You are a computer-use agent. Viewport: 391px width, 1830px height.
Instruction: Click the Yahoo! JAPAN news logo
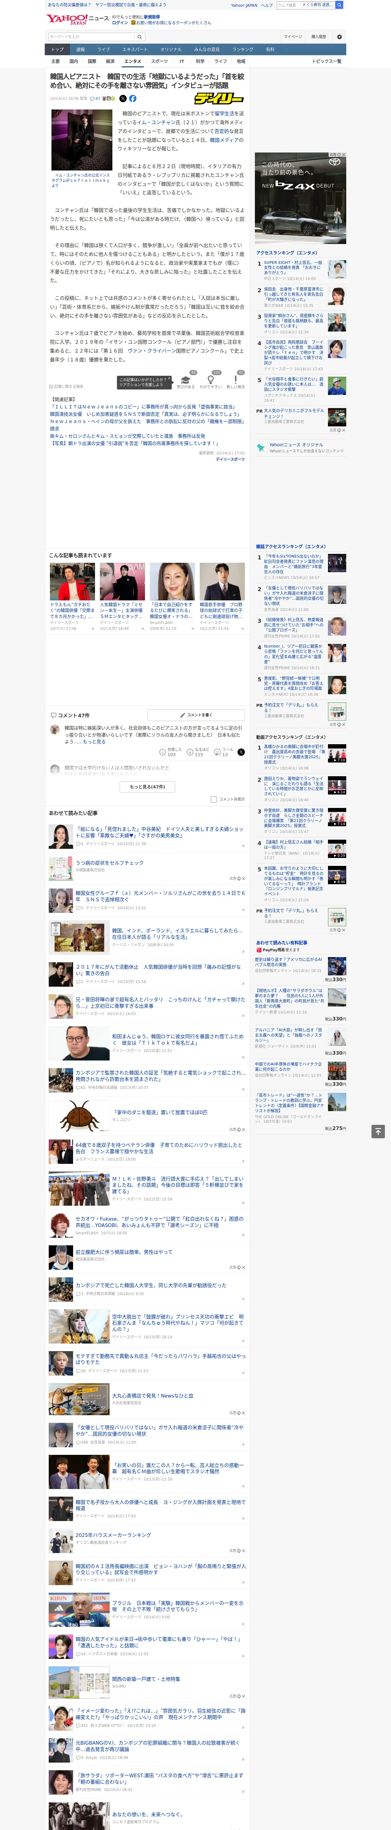pos(78,19)
